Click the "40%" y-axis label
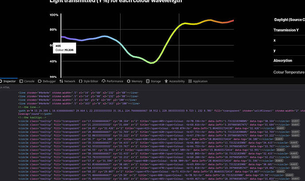This screenshot has height=181, width=305. pyautogui.click(x=53, y=61)
